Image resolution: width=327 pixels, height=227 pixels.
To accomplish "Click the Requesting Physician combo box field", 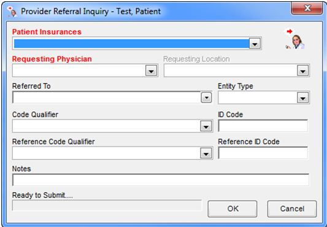I will pyautogui.click(x=85, y=71).
